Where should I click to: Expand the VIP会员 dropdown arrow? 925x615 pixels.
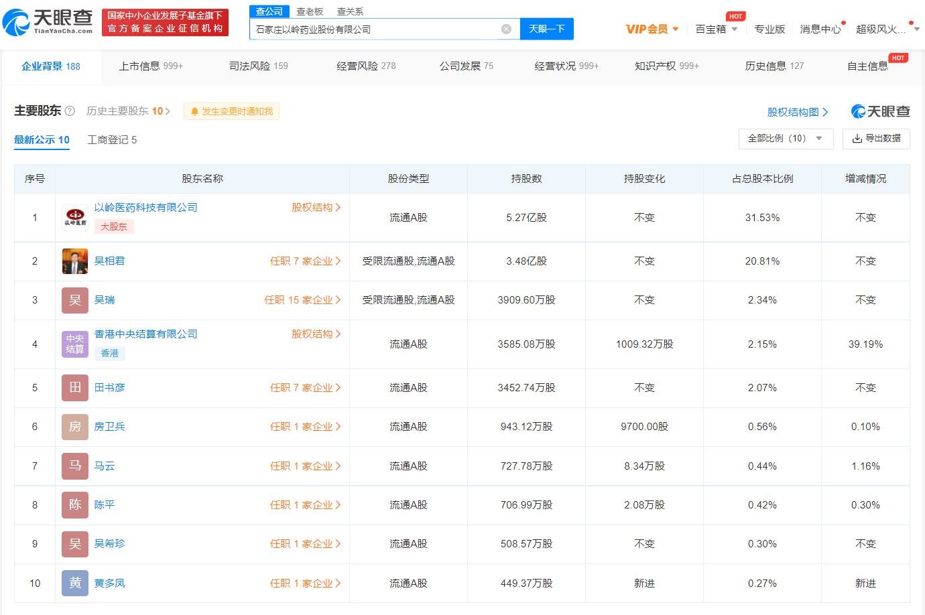pos(675,29)
